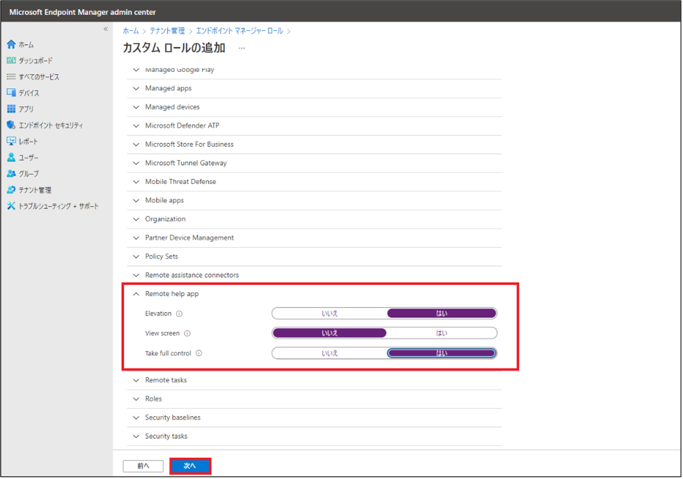Collapse the sidebar with double-chevron icon
683x479 pixels.
click(x=106, y=29)
